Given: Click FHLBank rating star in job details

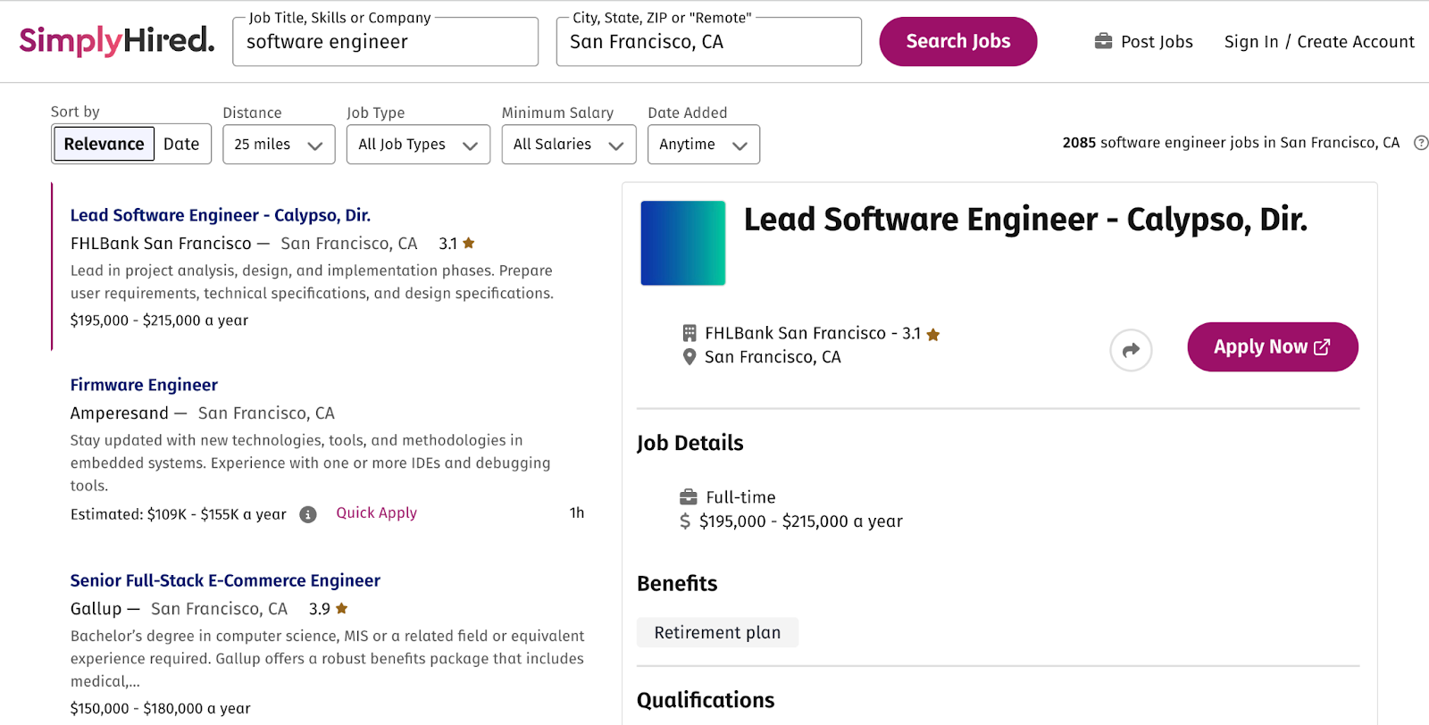Looking at the screenshot, I should pos(933,335).
